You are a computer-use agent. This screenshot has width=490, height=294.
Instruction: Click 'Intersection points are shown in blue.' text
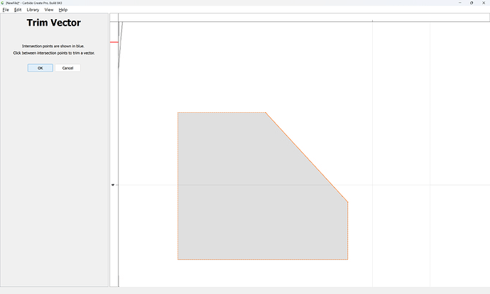53,46
